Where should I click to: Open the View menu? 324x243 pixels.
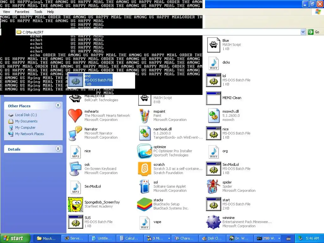[x=6, y=12]
